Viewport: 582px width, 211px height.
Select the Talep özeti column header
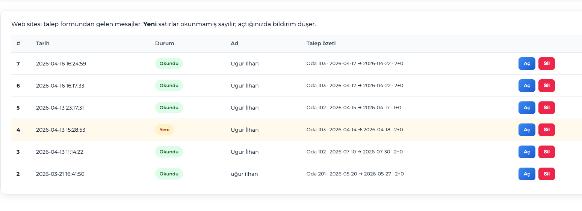click(321, 43)
